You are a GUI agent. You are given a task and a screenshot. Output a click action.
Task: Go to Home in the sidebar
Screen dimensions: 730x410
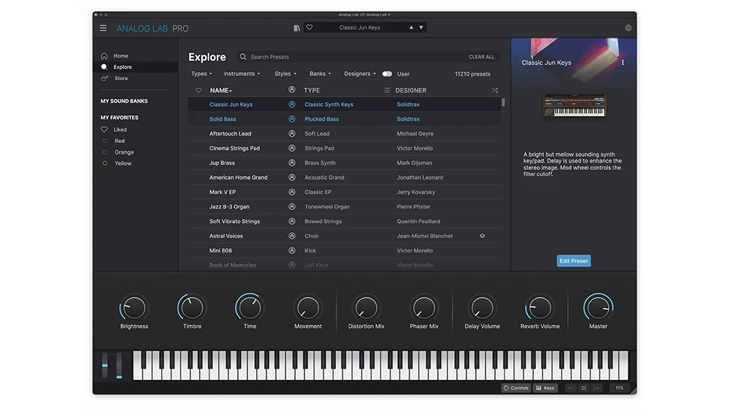120,56
